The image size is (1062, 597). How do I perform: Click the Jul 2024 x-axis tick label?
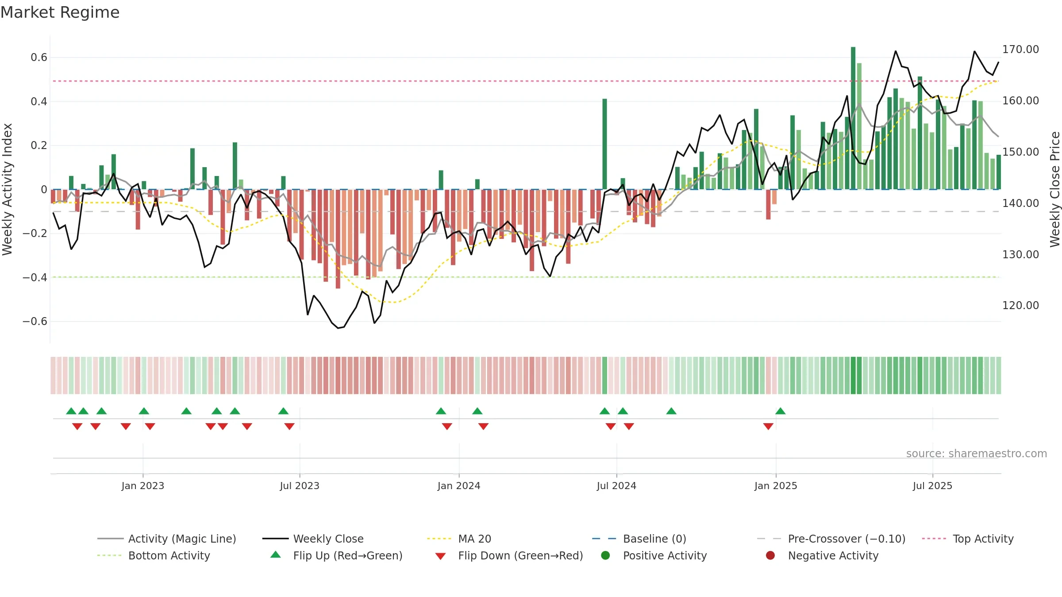pos(616,486)
